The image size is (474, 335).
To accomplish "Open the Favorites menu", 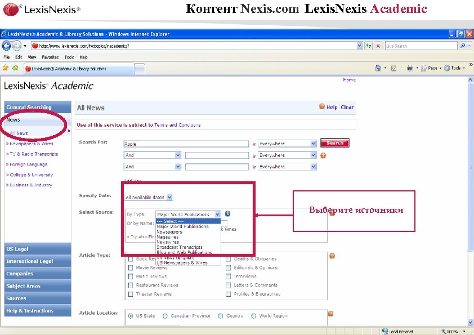I will point(50,57).
